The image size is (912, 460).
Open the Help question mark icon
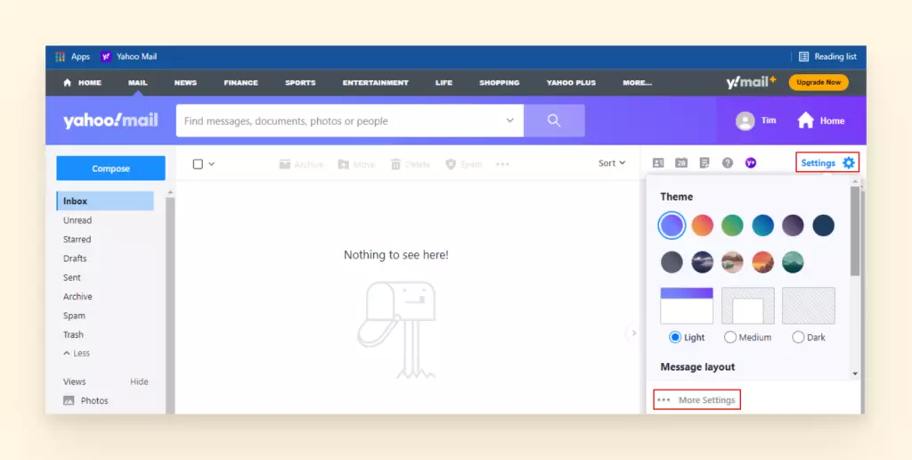click(728, 163)
